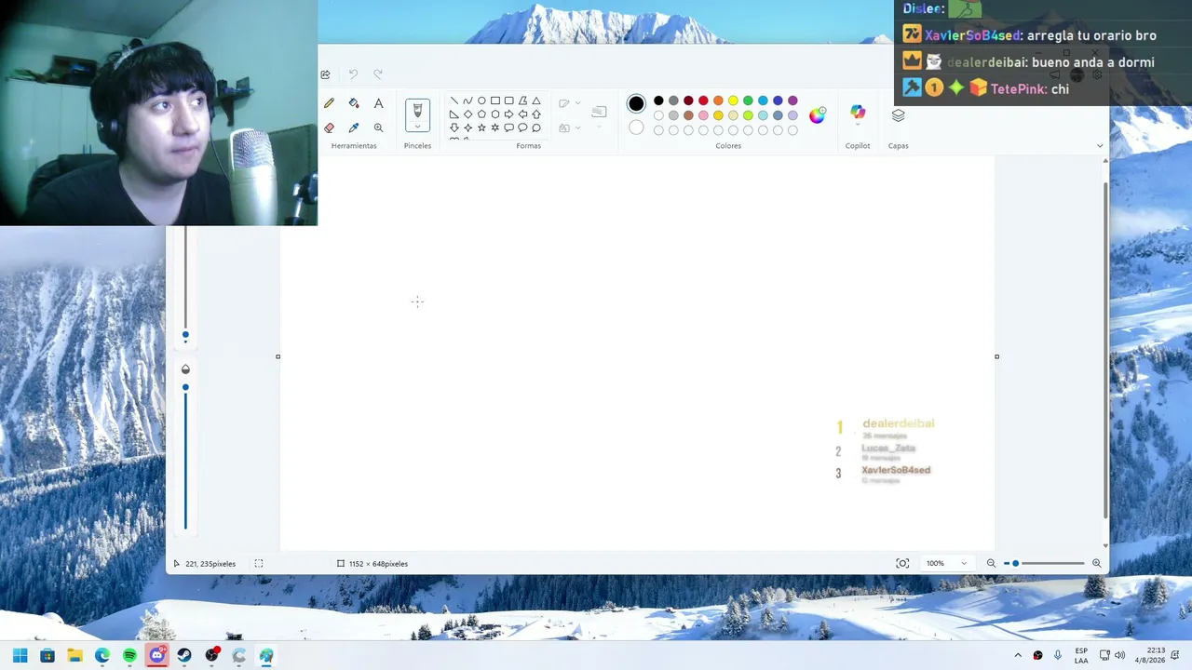Select the Magnifier tool
The width and height of the screenshot is (1192, 670).
(x=378, y=127)
